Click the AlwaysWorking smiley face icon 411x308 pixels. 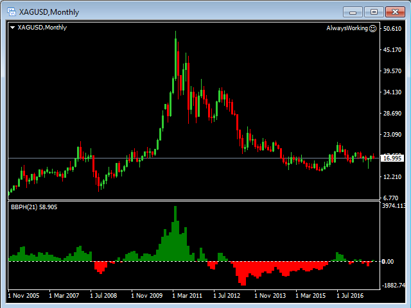click(373, 28)
